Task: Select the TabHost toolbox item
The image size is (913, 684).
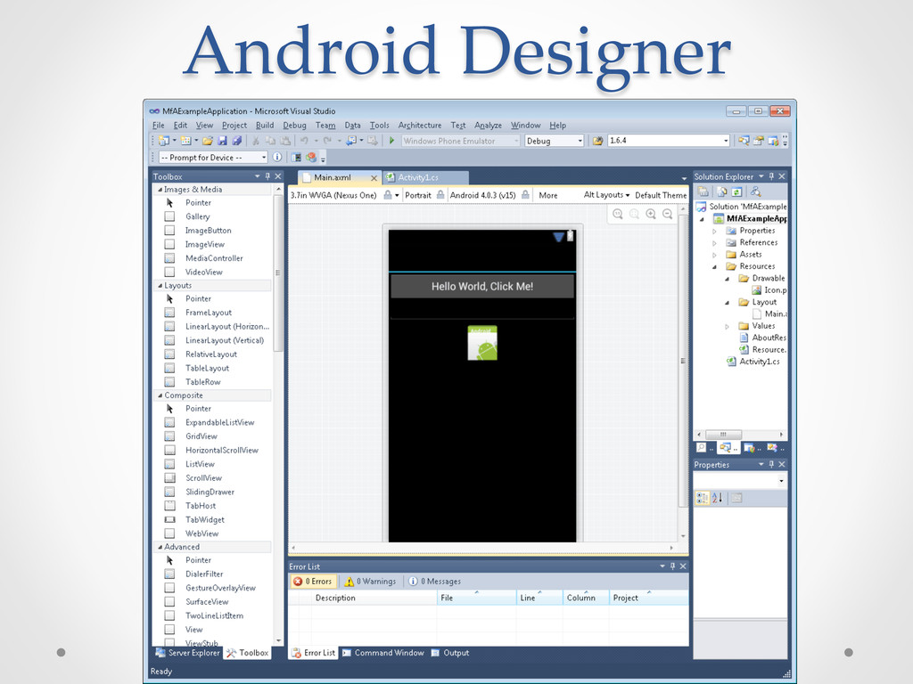Action: [x=201, y=506]
